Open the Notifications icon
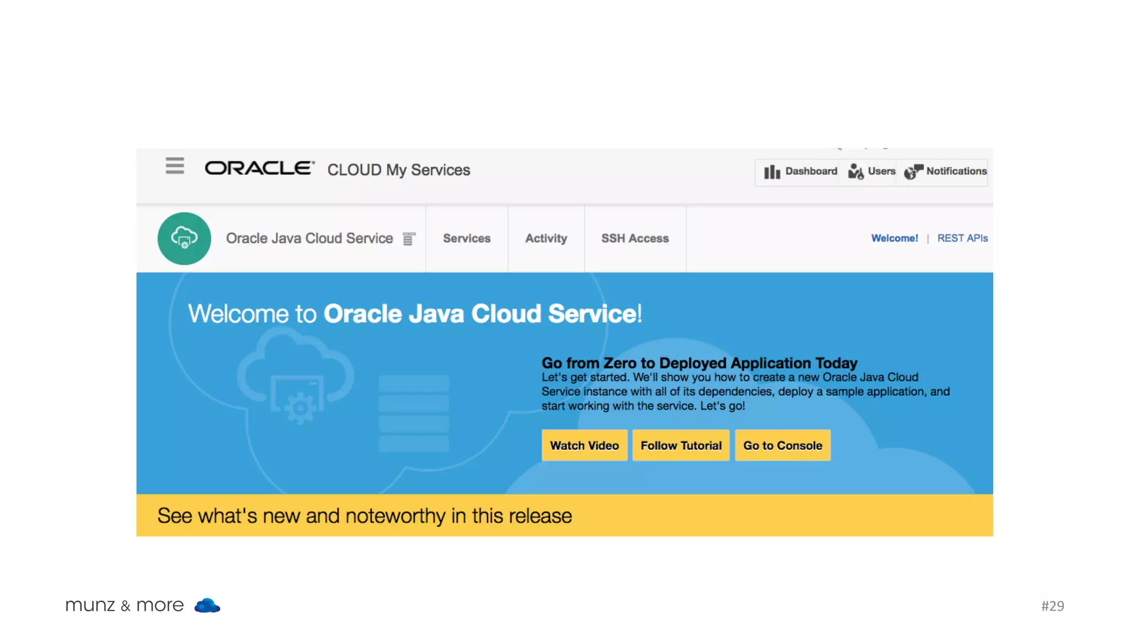This screenshot has width=1130, height=635. [913, 172]
